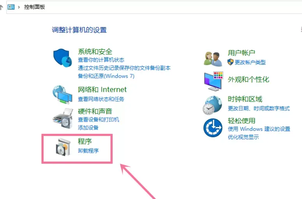Open the 系统和安全 category heading
The width and height of the screenshot is (302, 199).
click(95, 51)
